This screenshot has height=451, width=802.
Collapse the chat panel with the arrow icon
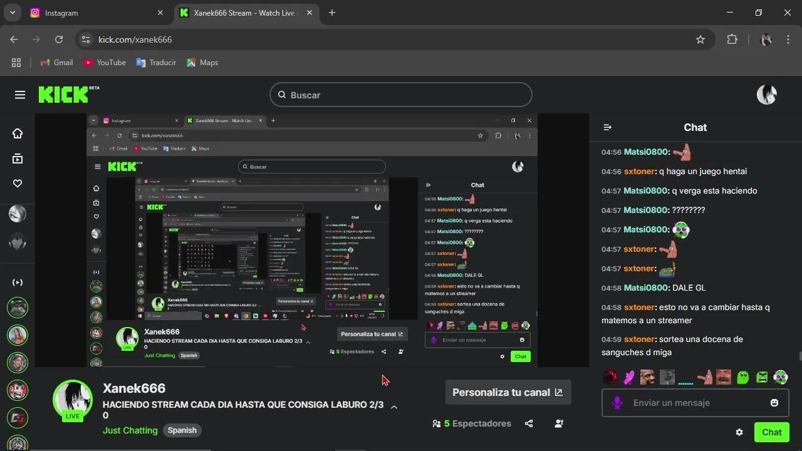pos(607,127)
